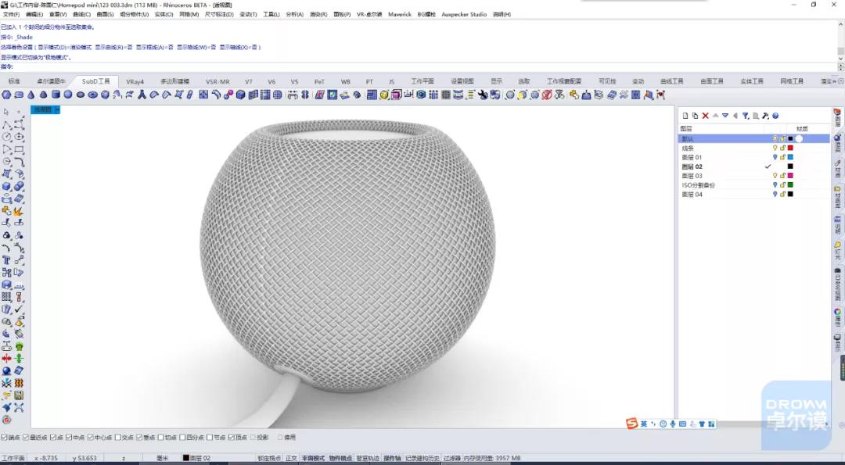Screen dimensions: 845x465
Task: Toggle the 端点 osnap checkbox
Action: coord(5,438)
